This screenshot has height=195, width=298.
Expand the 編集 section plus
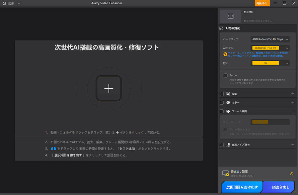pos(293,94)
